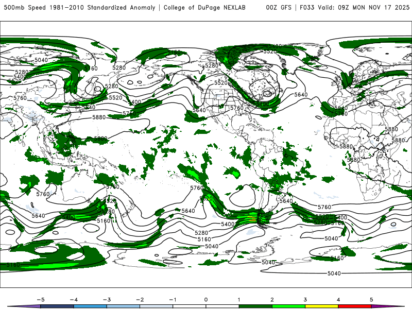Click the '-1' colorbar label
Viewport: 412px width, 309px height.
coord(173,300)
